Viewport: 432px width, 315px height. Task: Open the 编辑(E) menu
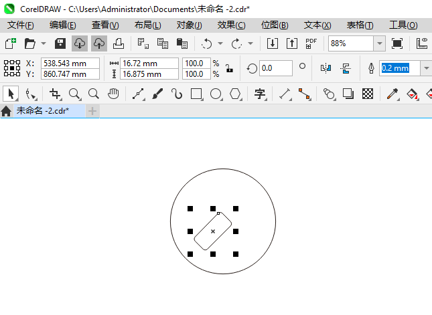point(62,25)
